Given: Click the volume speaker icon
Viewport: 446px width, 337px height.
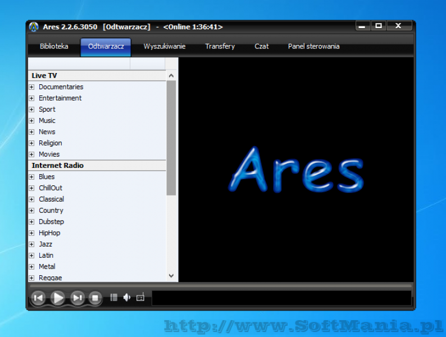Looking at the screenshot, I should [x=127, y=298].
